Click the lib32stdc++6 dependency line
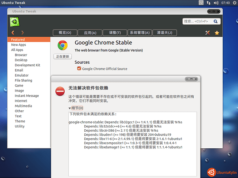The image size is (238, 178). 123,126
